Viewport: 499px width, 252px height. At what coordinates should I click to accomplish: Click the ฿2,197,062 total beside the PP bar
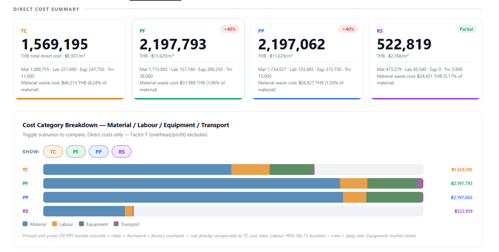tap(462, 197)
